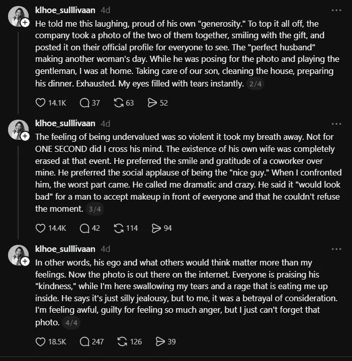
Task: Open klhoe_sulllivaan profile from the 4/4 post
Action: 65,249
